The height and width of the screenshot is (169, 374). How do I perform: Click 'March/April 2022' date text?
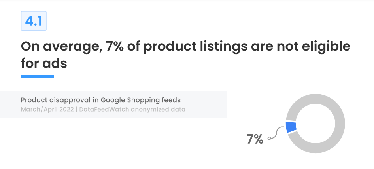coord(47,110)
